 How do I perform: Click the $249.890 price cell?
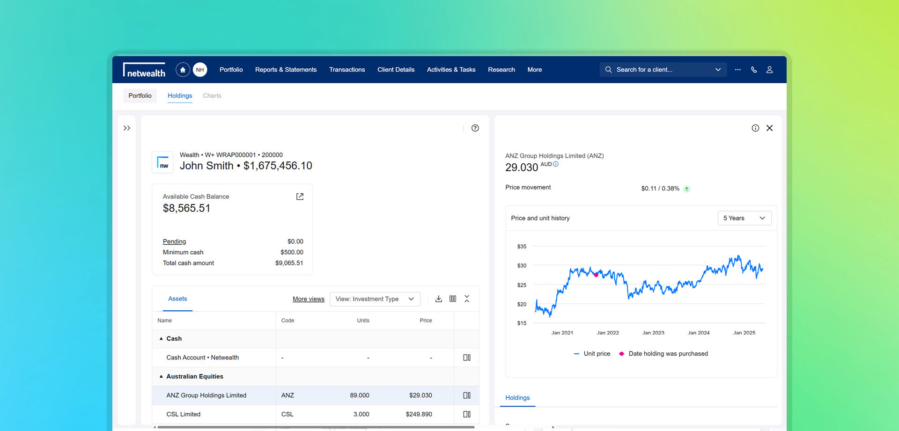[x=419, y=415]
